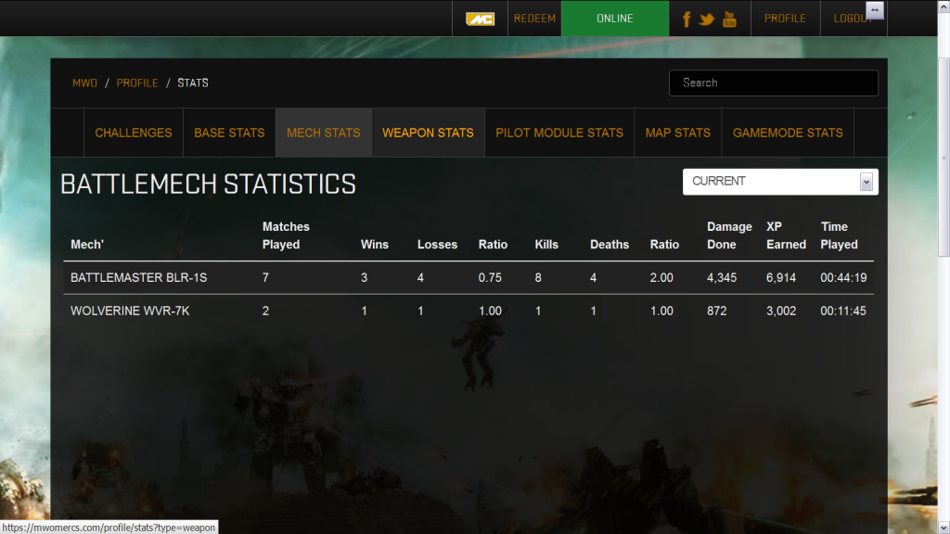Viewport: 950px width, 534px height.
Task: Open the CURRENT season dropdown
Action: (780, 182)
